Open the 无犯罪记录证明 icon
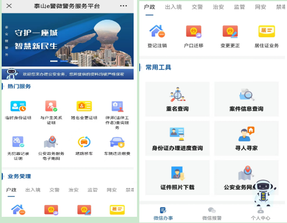 18,142
